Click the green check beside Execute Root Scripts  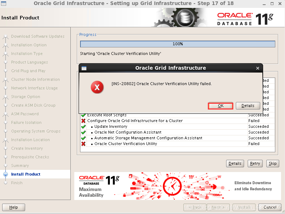coord(83,115)
